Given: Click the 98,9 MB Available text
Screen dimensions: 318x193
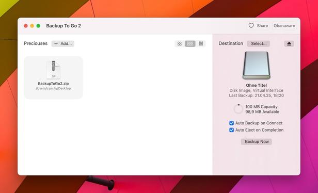Looking at the screenshot, I should (x=262, y=111).
